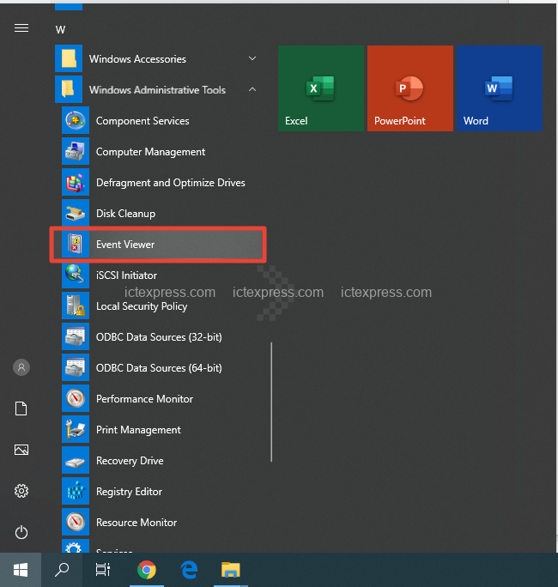Open the Excel tile

coord(321,88)
